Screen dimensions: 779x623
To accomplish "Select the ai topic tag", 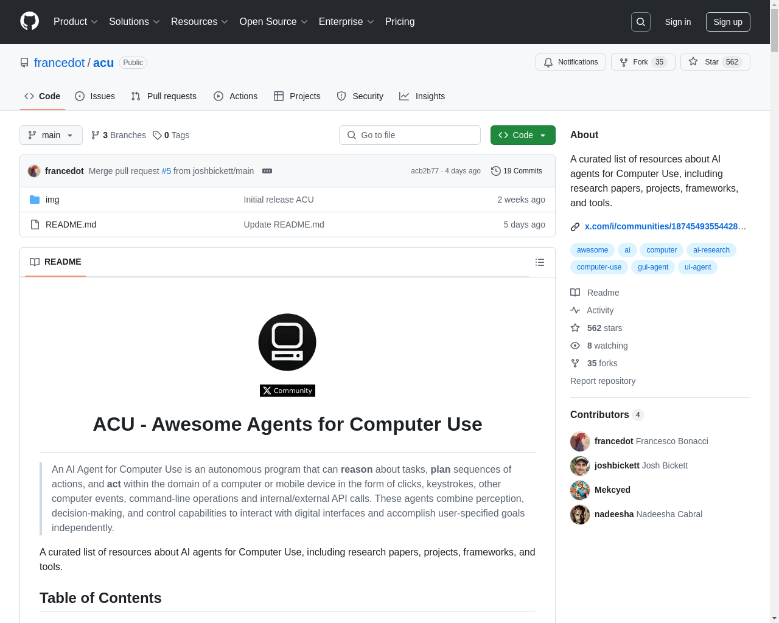I will [627, 250].
